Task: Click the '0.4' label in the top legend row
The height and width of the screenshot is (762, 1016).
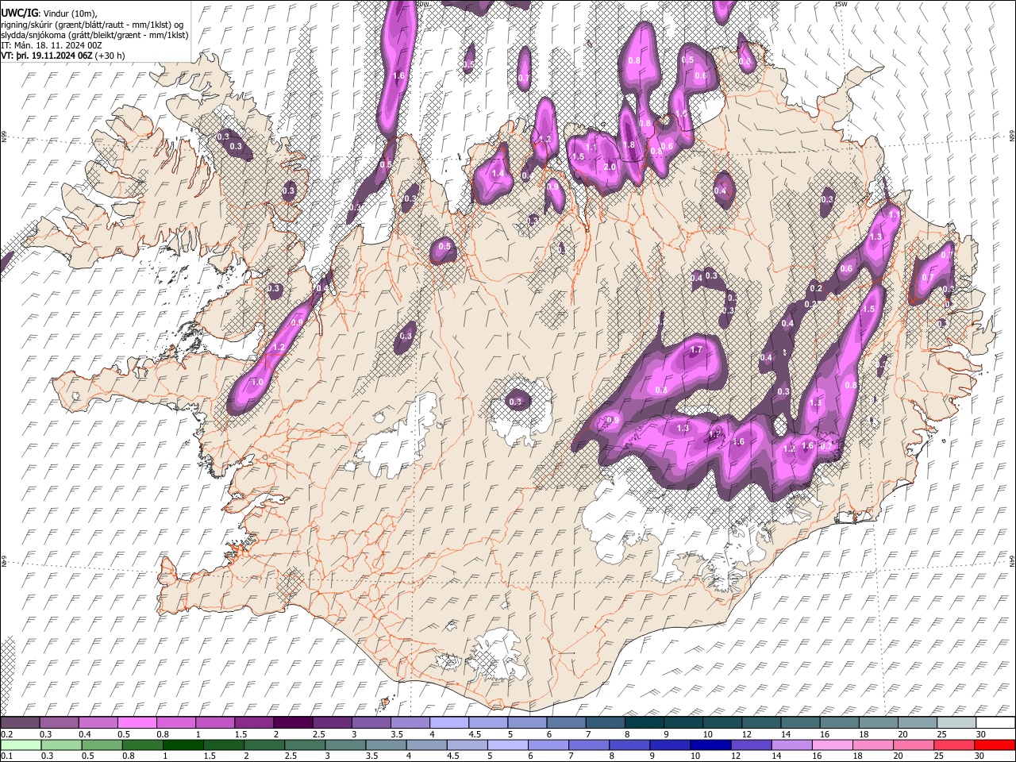Action: coord(85,734)
